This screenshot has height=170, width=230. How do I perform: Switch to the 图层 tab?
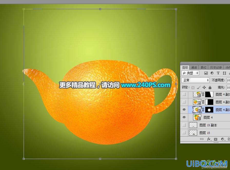185,68
